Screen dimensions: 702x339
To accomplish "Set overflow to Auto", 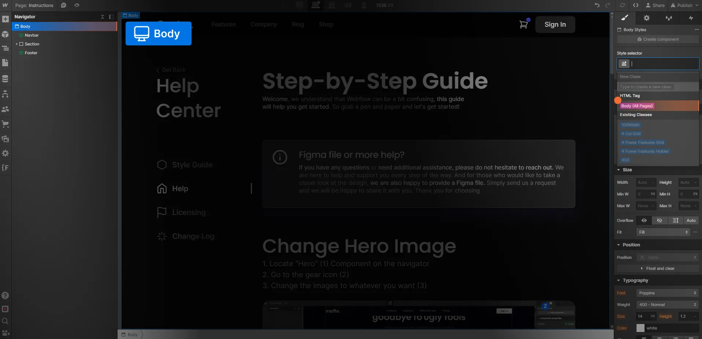I will pyautogui.click(x=691, y=220).
